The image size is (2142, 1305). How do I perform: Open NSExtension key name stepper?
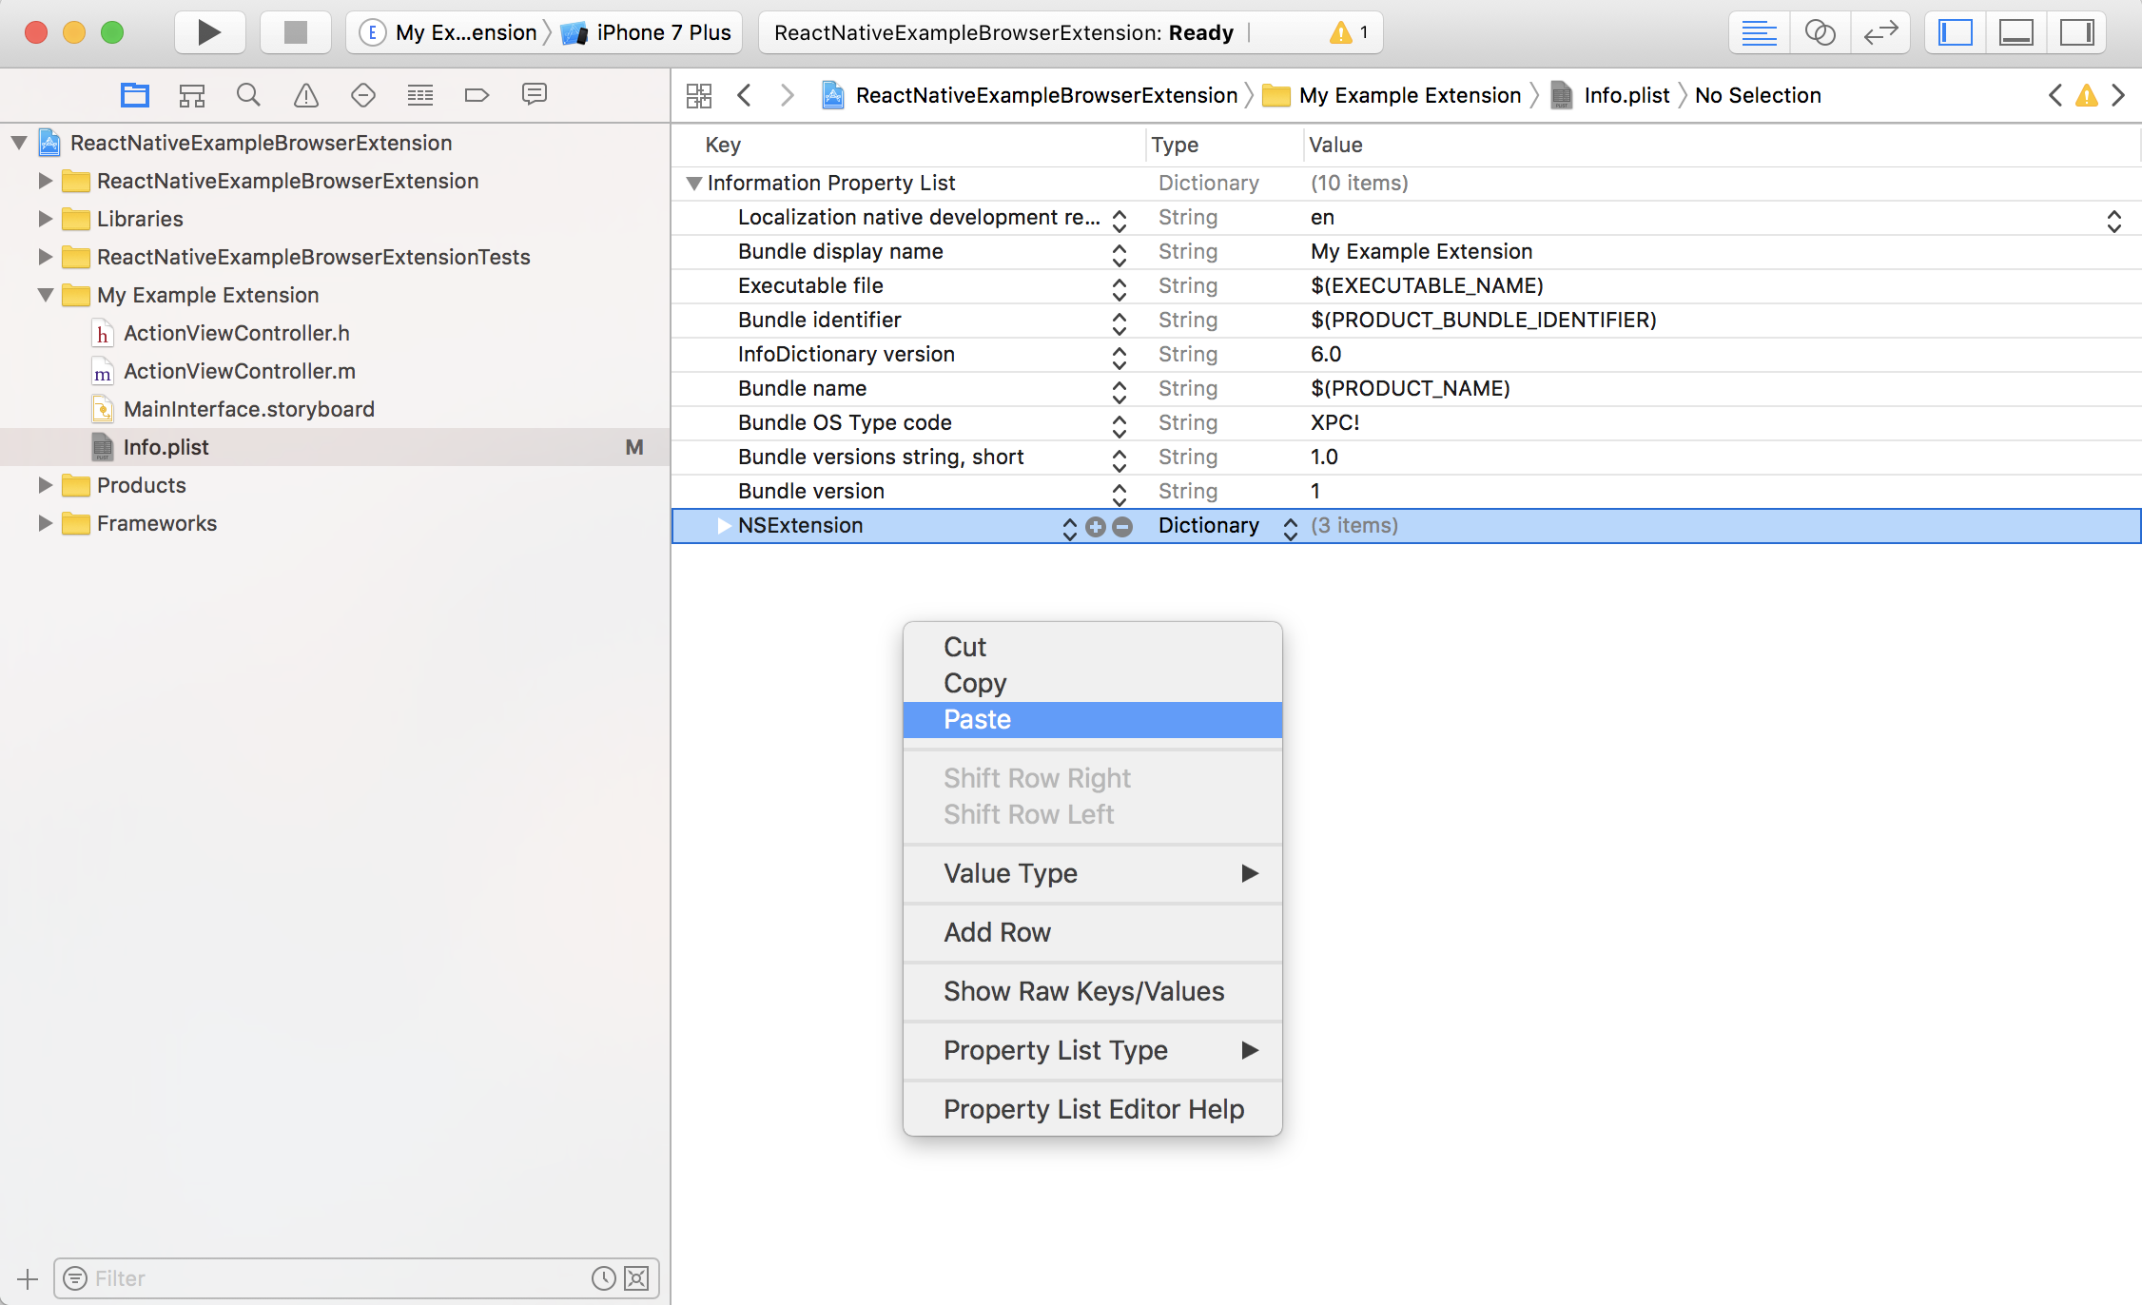[1070, 528]
